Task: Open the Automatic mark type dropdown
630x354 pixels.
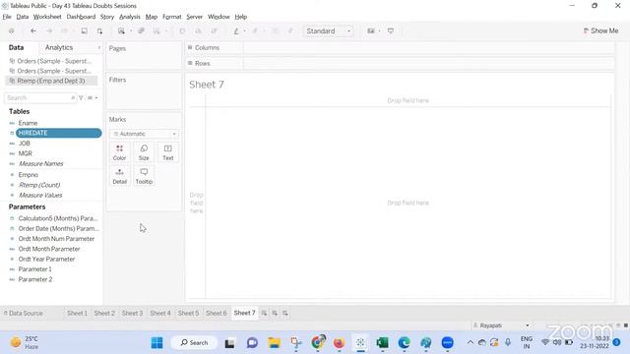Action: click(145, 134)
